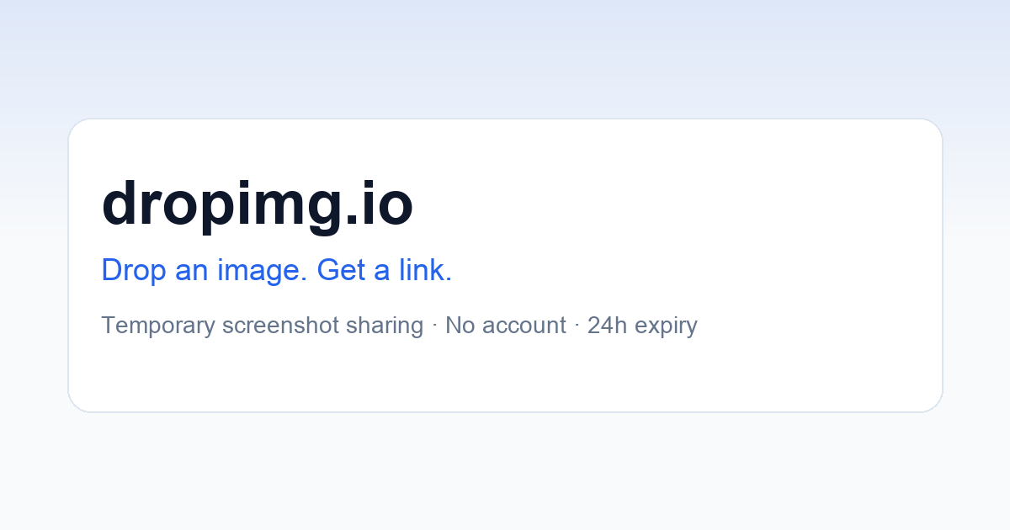Click the "24h expiry" label
The width and height of the screenshot is (1010, 530).
pos(642,326)
